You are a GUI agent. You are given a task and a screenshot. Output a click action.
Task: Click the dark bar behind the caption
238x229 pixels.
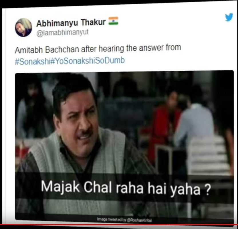point(124,186)
